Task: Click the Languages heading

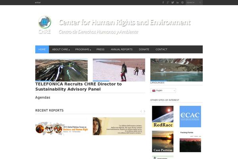Action: coord(157,83)
